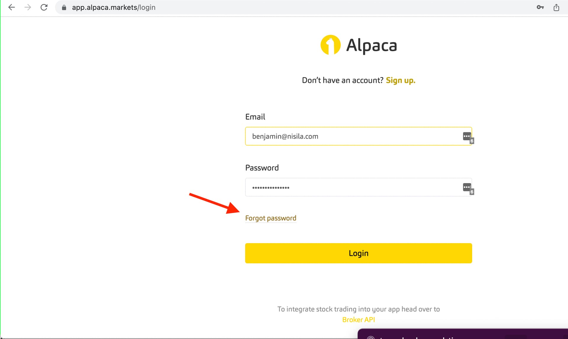Reload the Alpaca login page
Screen dimensions: 568x339
coord(44,7)
